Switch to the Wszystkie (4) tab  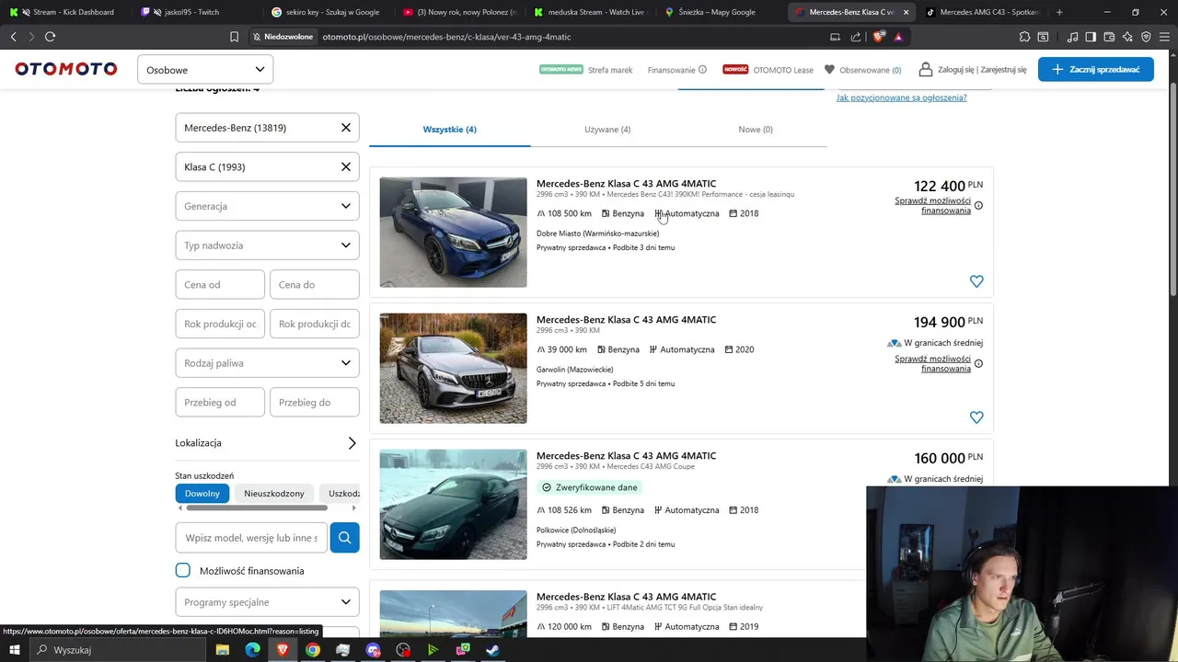450,130
